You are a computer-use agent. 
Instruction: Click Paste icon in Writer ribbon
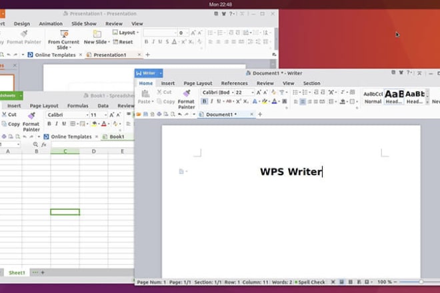(145, 93)
